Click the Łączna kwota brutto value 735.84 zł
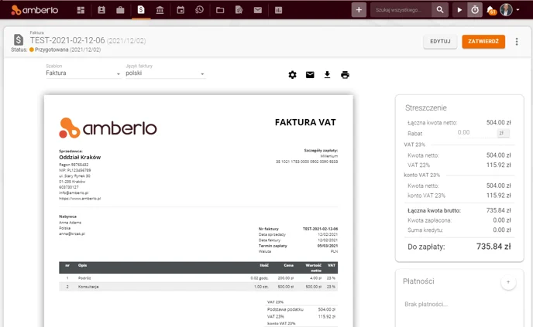 pos(498,210)
